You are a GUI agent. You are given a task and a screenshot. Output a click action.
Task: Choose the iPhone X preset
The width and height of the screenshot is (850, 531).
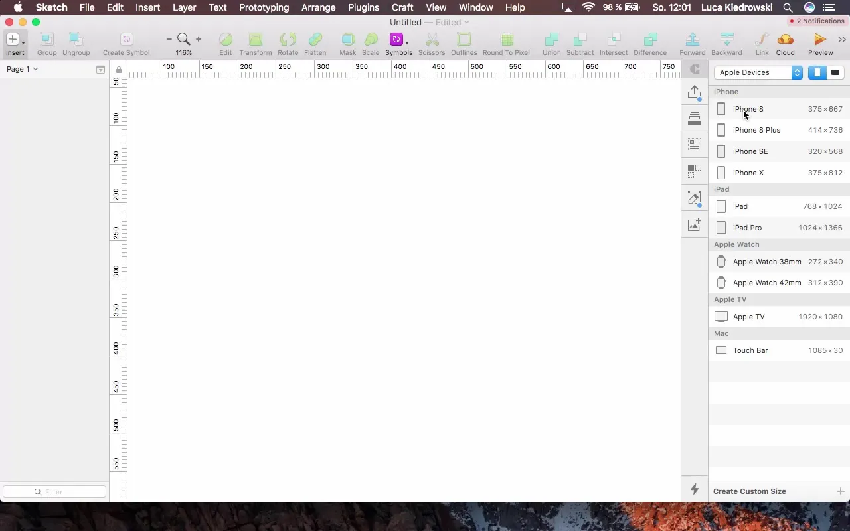pos(779,173)
